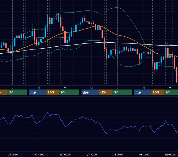
Task: Click hour label 12 above 1/7 12:00
Action: point(91,88)
